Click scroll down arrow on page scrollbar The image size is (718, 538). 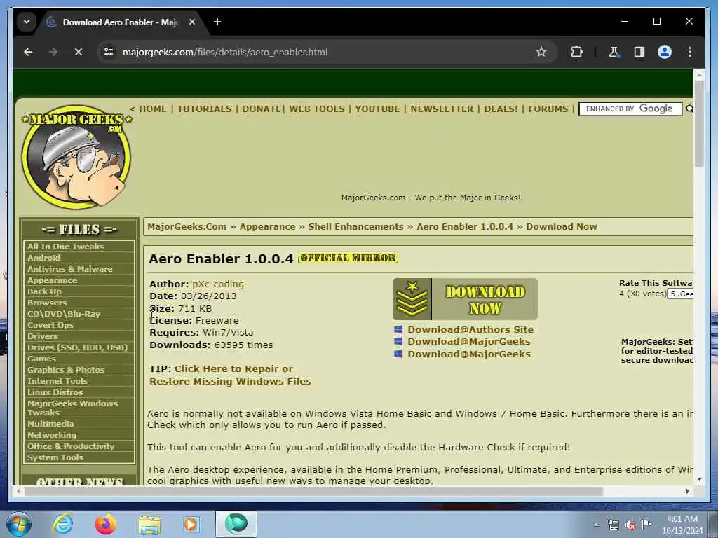(x=699, y=479)
